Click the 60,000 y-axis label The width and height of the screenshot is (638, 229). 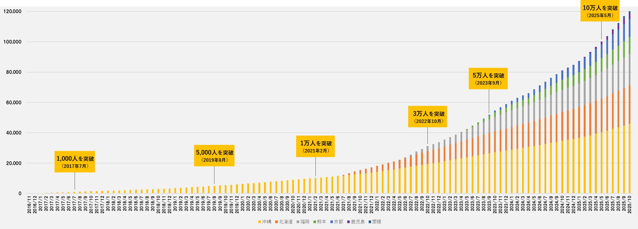[14, 103]
